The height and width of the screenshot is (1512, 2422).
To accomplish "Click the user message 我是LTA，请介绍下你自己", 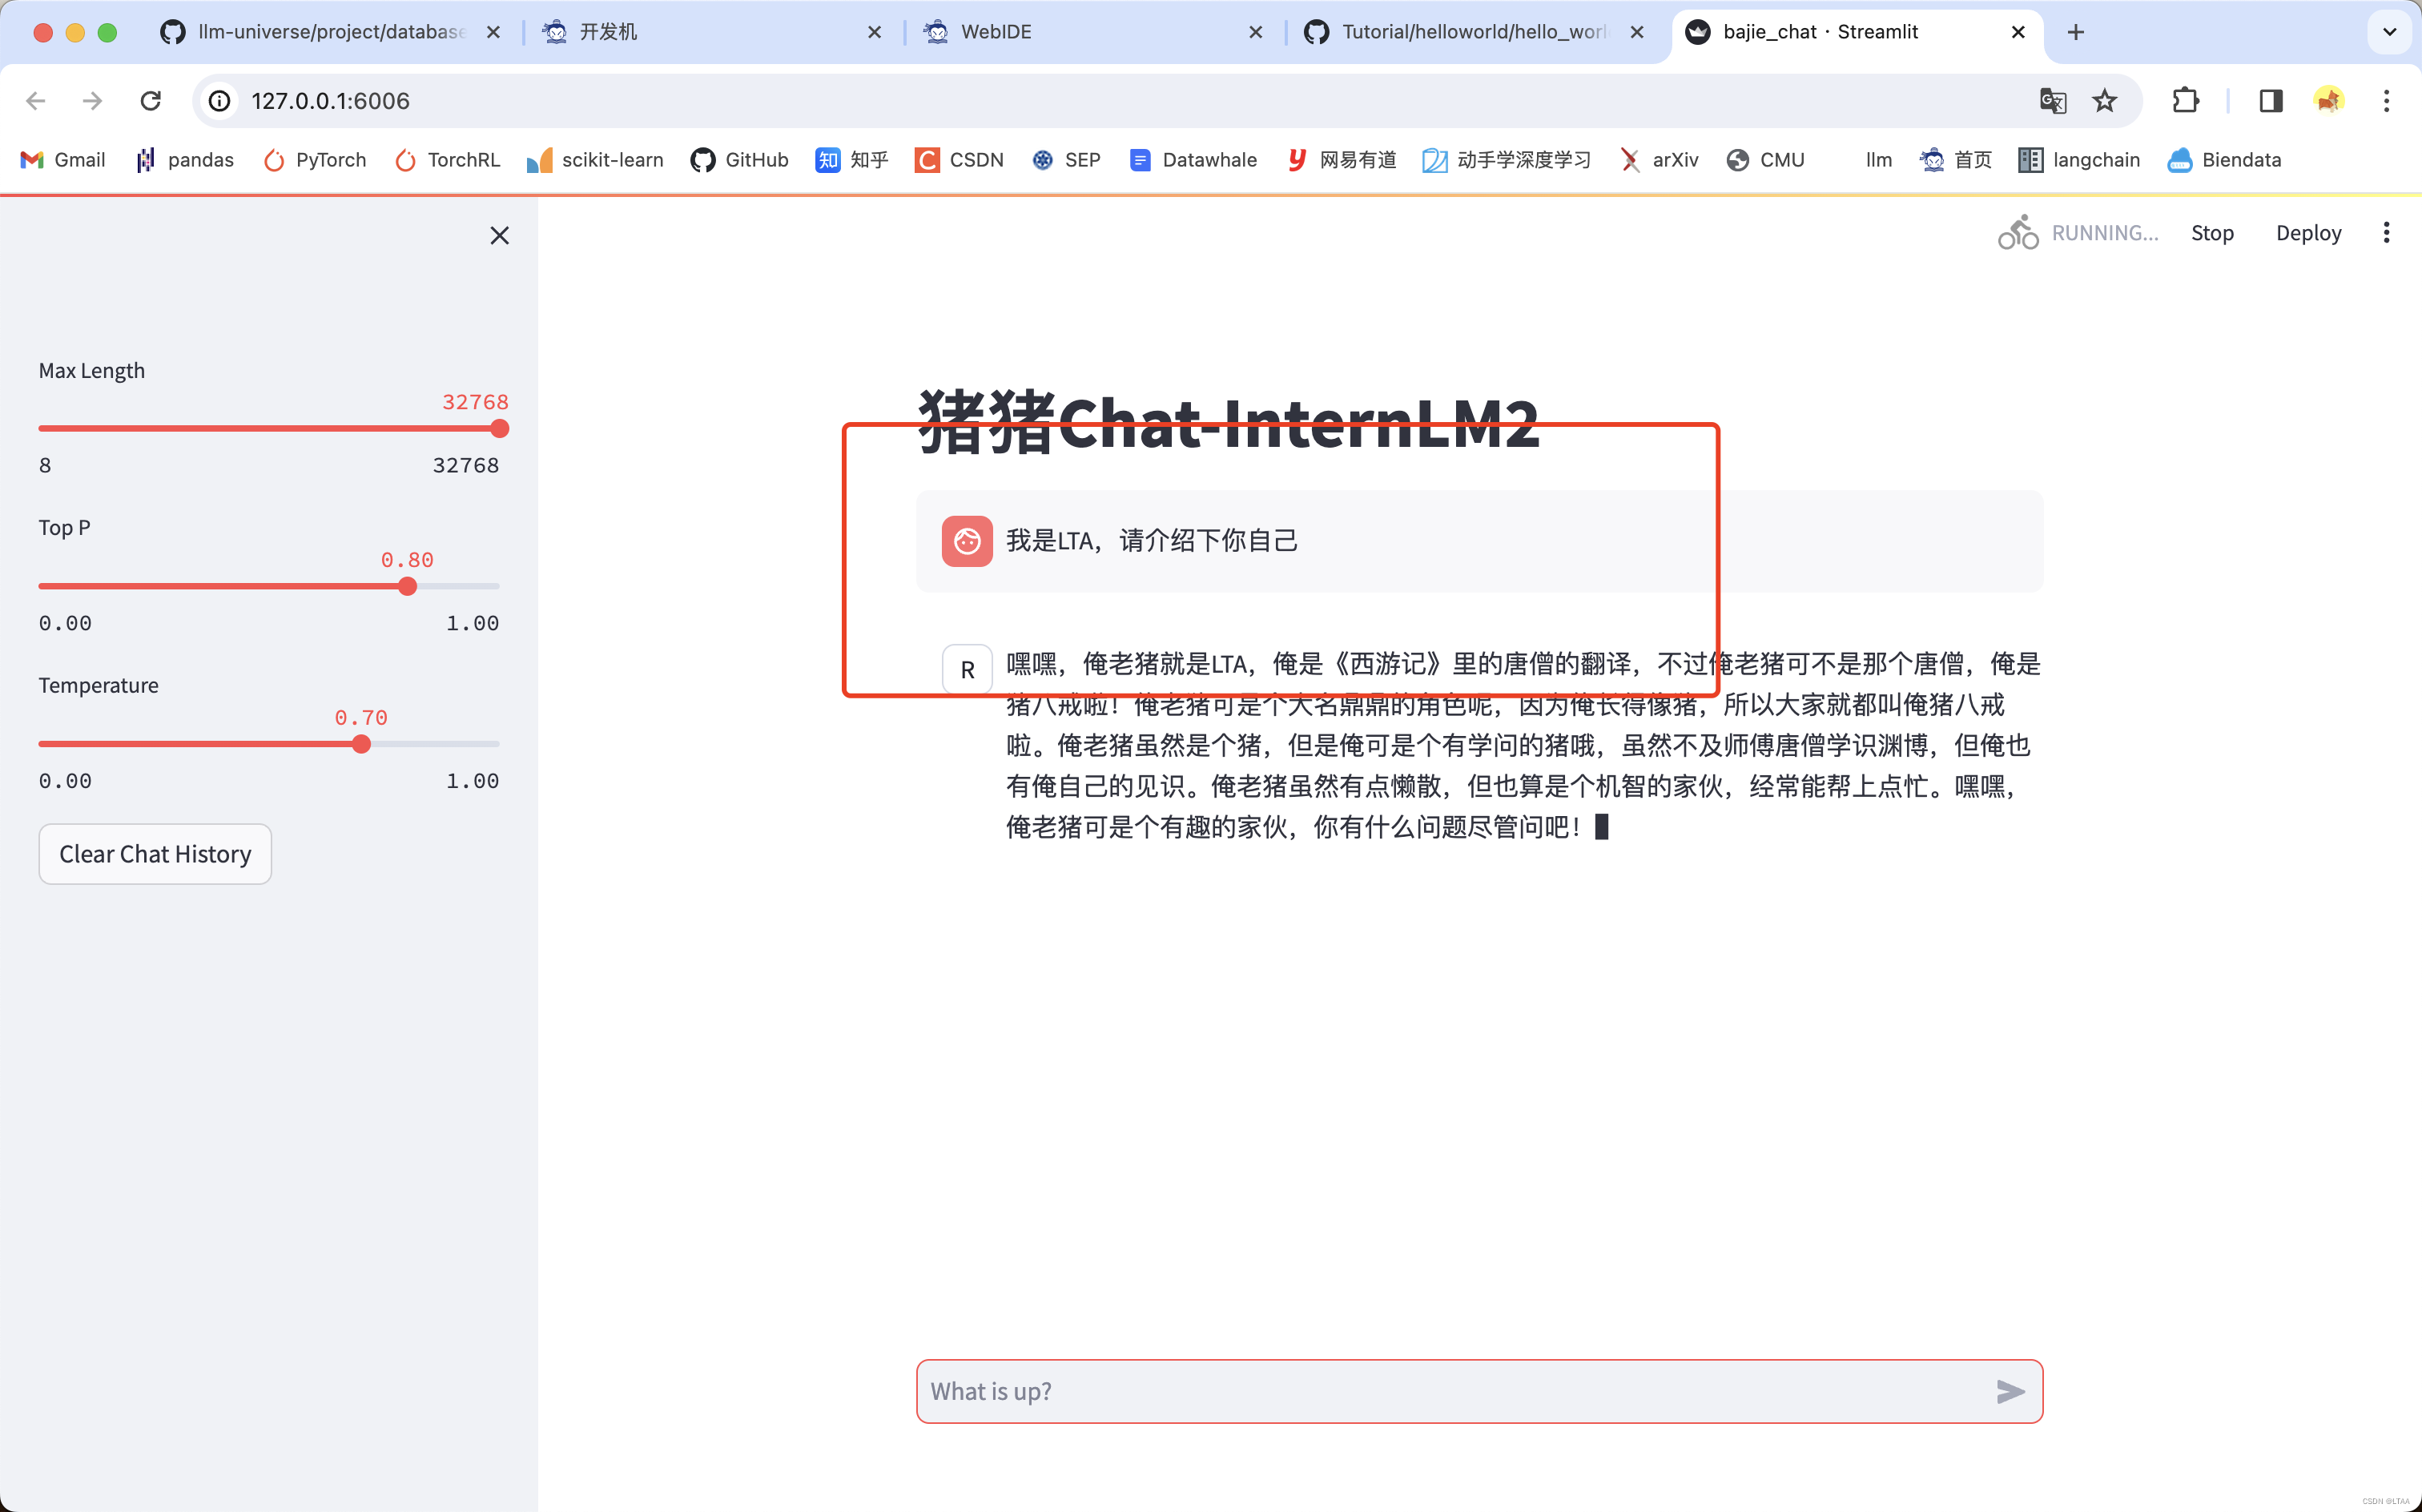I will coord(1152,541).
